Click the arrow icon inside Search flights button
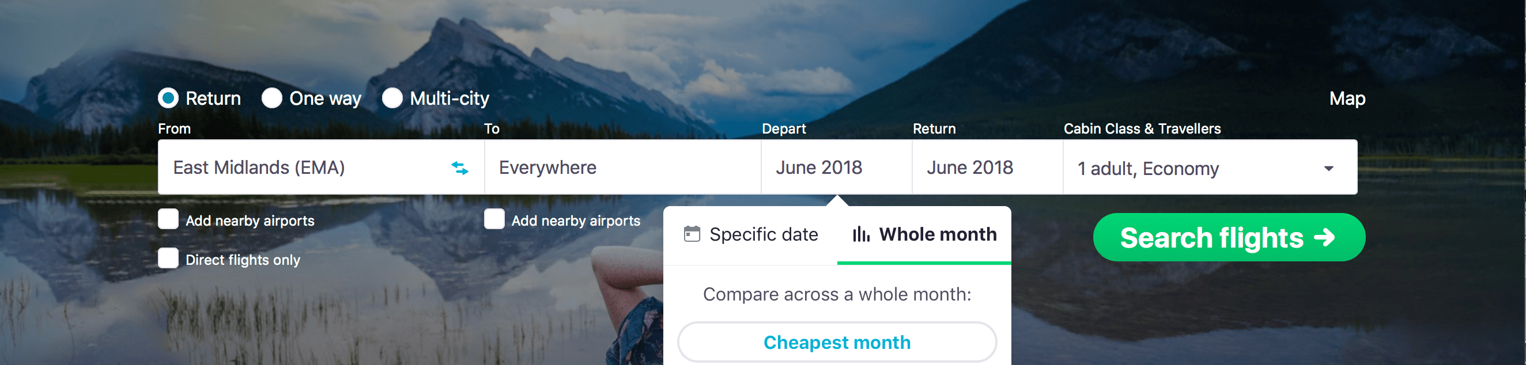The height and width of the screenshot is (365, 1526). pos(1322,237)
